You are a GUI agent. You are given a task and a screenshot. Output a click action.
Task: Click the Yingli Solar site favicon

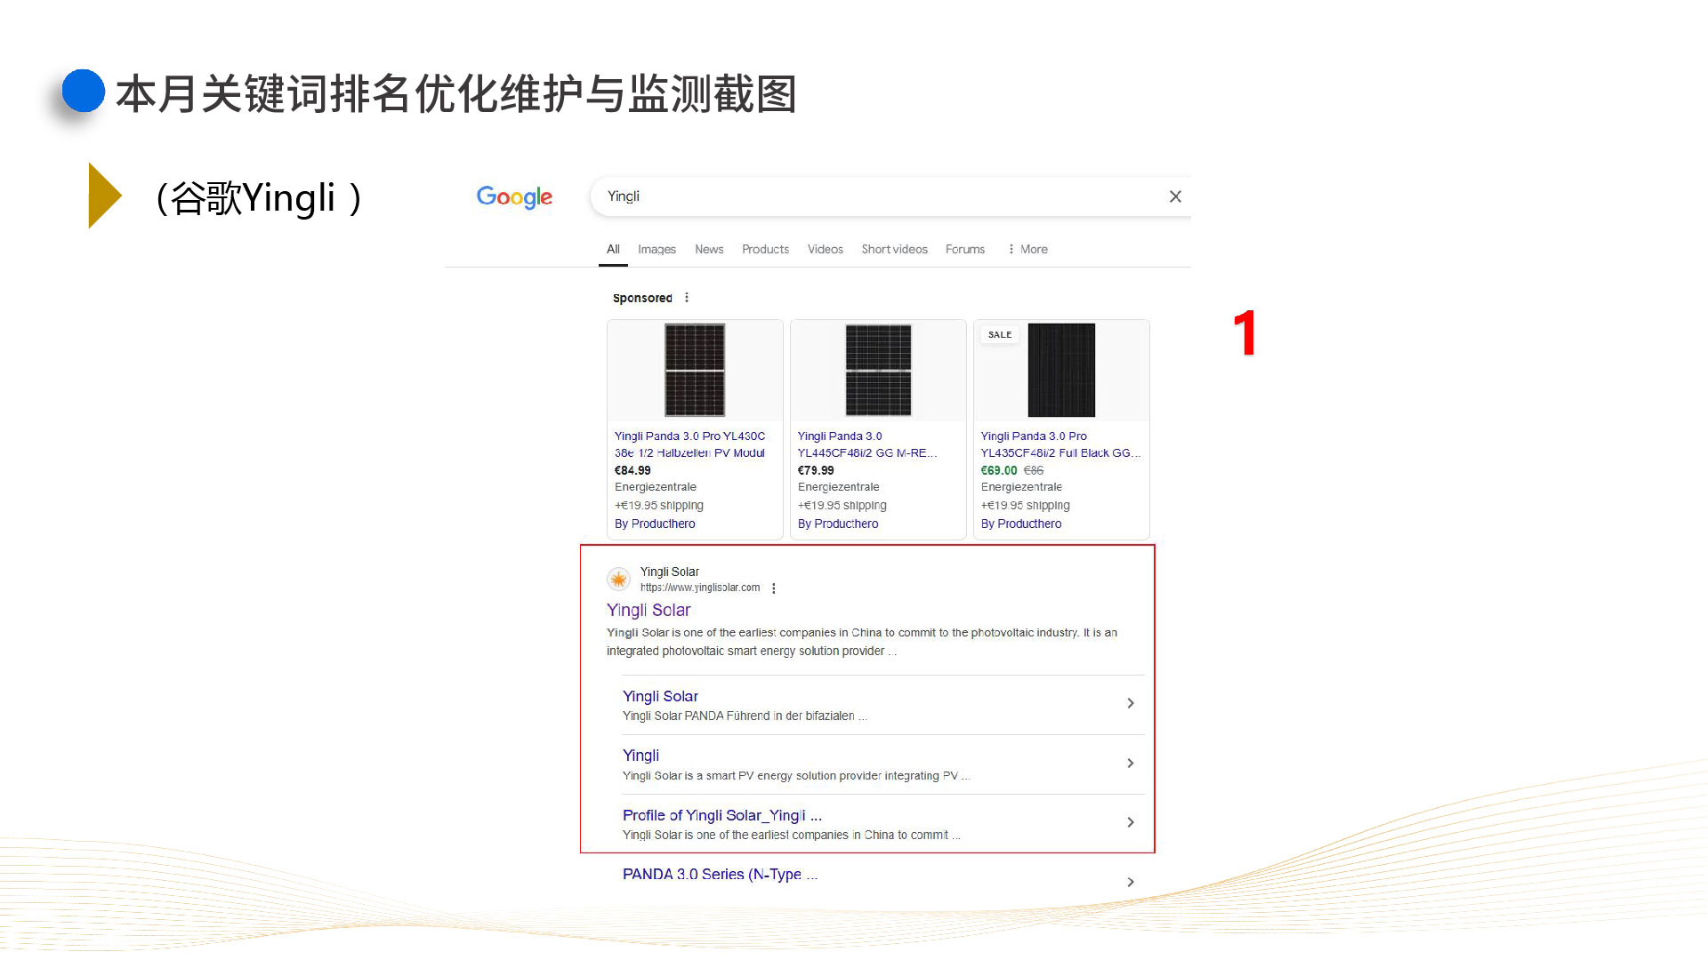coord(618,580)
